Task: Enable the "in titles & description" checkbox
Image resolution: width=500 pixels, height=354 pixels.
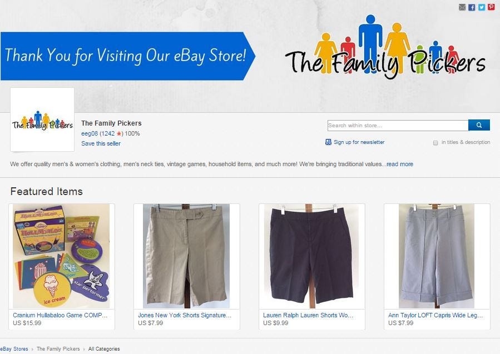Action: pos(435,142)
